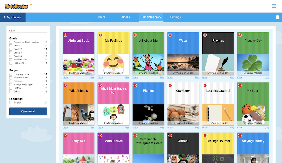
Task: Click View link under My Feelings
Action: tap(100, 78)
